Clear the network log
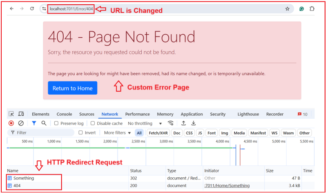This screenshot has width=326, height=193. click(21, 123)
